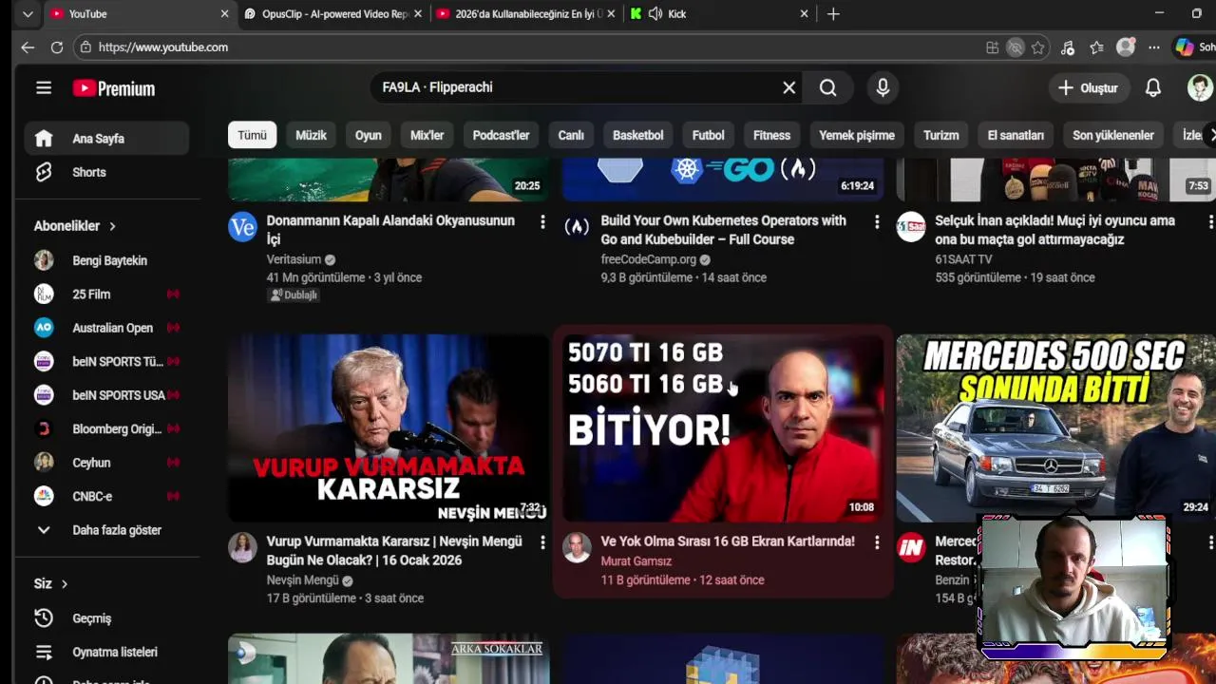
Task: Click the magnifier search button
Action: (827, 87)
